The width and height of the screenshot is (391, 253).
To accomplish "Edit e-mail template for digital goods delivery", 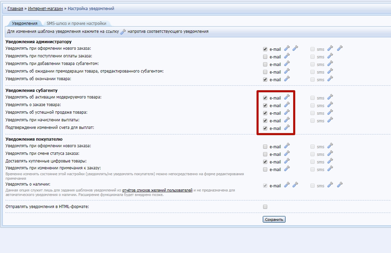I will point(287,161).
